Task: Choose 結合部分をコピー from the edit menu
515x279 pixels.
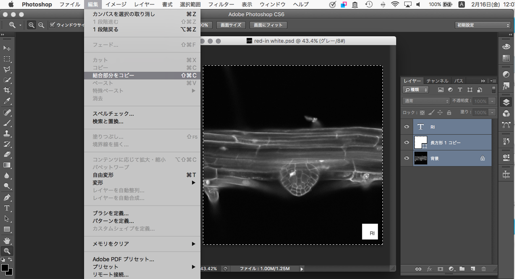Action: 114,75
